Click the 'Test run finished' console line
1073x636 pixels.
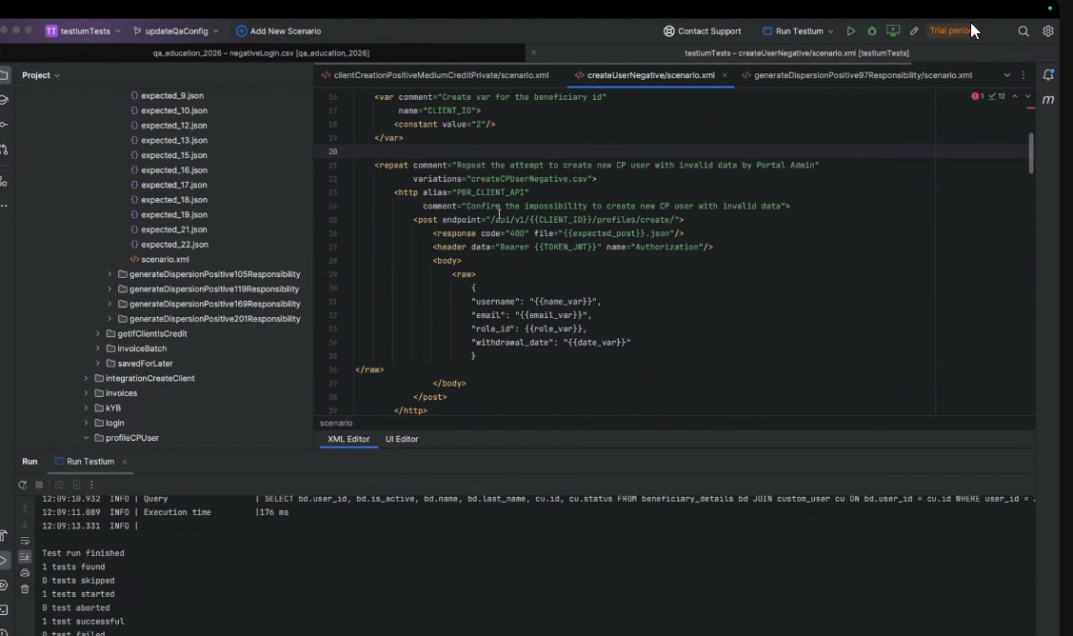coord(83,553)
